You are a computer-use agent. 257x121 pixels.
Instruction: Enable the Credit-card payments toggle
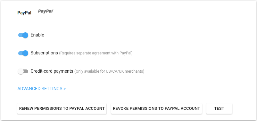23,71
